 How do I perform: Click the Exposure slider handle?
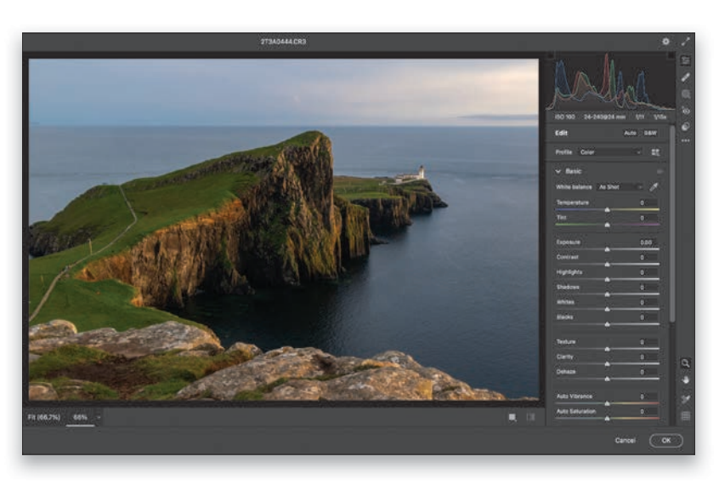point(607,249)
